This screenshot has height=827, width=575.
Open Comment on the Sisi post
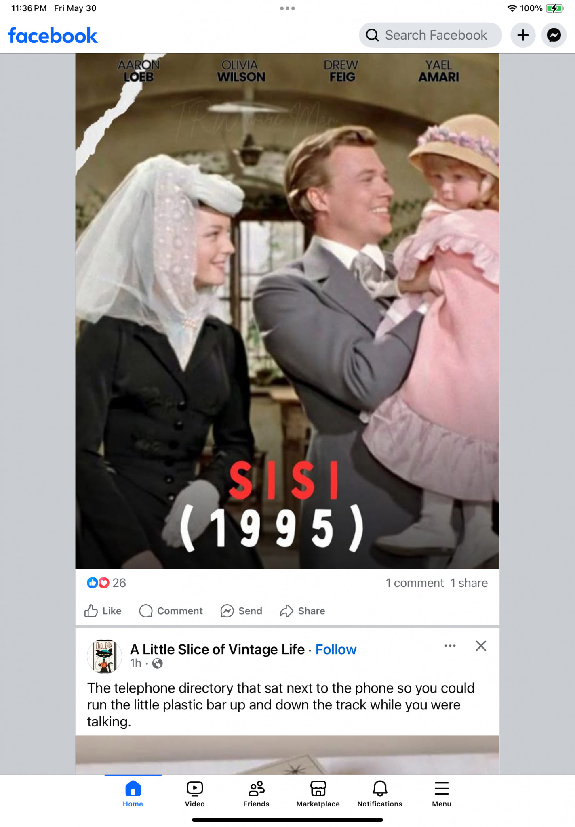coord(171,611)
